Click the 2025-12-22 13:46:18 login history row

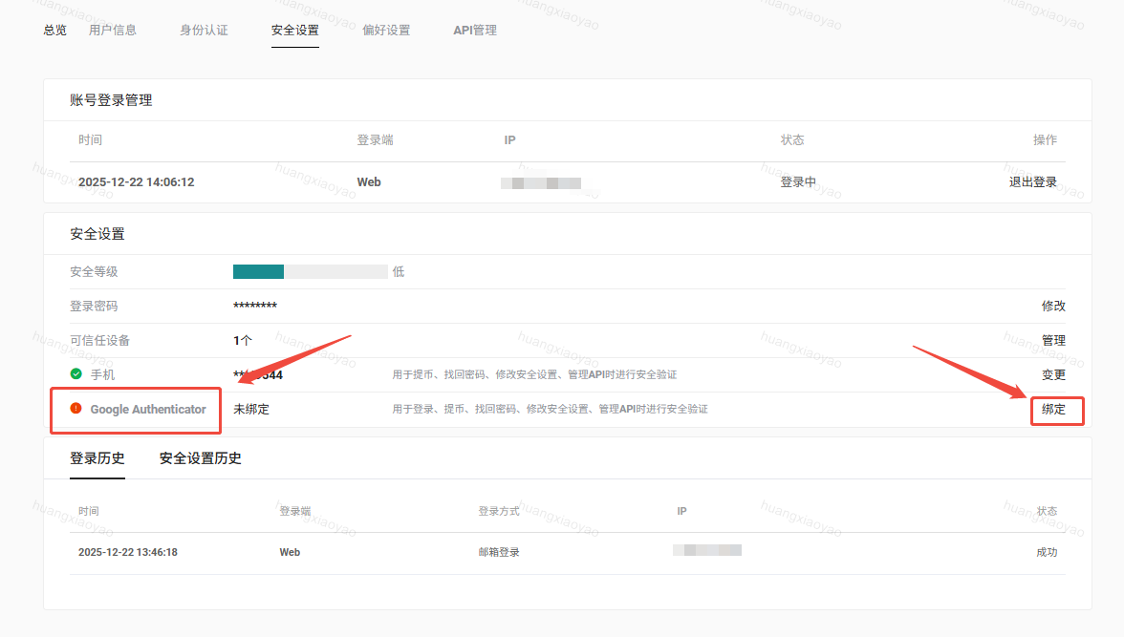tap(128, 552)
